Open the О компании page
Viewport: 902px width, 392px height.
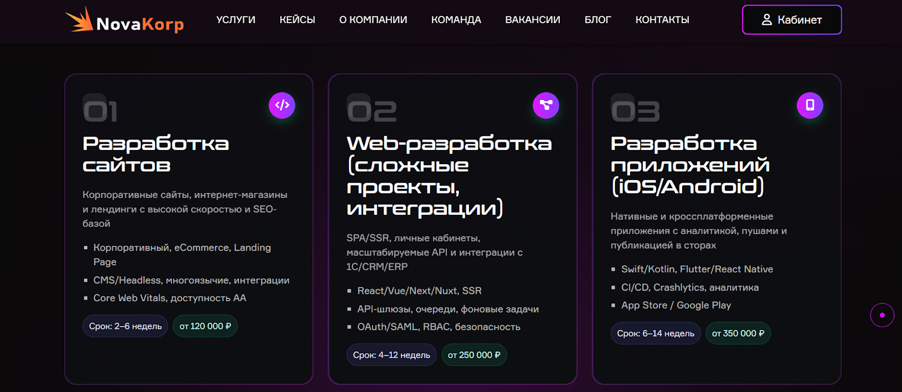(x=373, y=20)
